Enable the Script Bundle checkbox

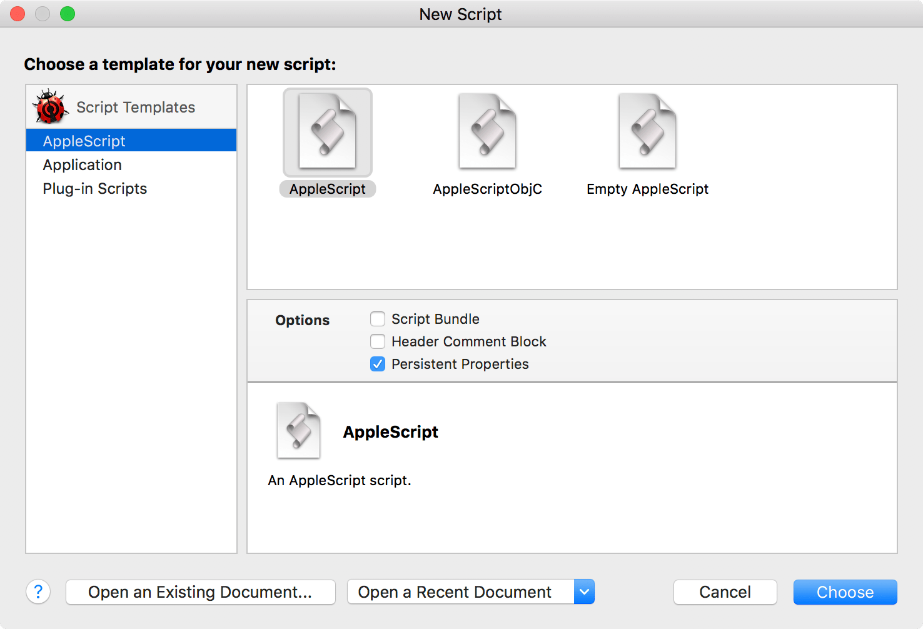coord(378,319)
